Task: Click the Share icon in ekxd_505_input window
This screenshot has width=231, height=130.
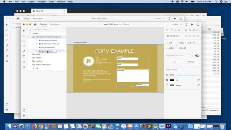Action: coord(181,18)
